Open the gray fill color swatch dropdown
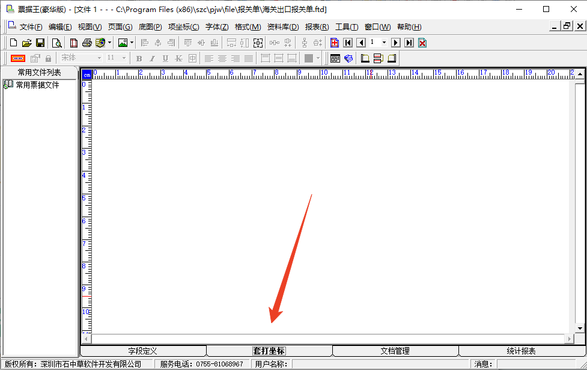 pyautogui.click(x=318, y=58)
